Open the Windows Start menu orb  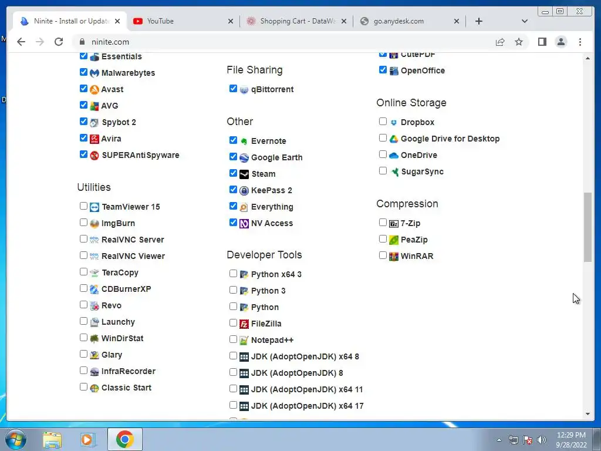click(16, 439)
